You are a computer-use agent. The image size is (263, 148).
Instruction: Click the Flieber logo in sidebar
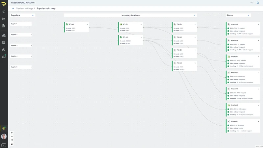coord(4,4)
